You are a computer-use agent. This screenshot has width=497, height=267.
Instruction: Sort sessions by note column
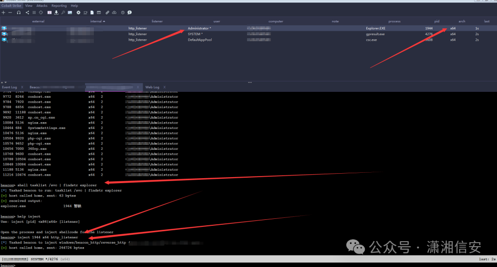335,21
